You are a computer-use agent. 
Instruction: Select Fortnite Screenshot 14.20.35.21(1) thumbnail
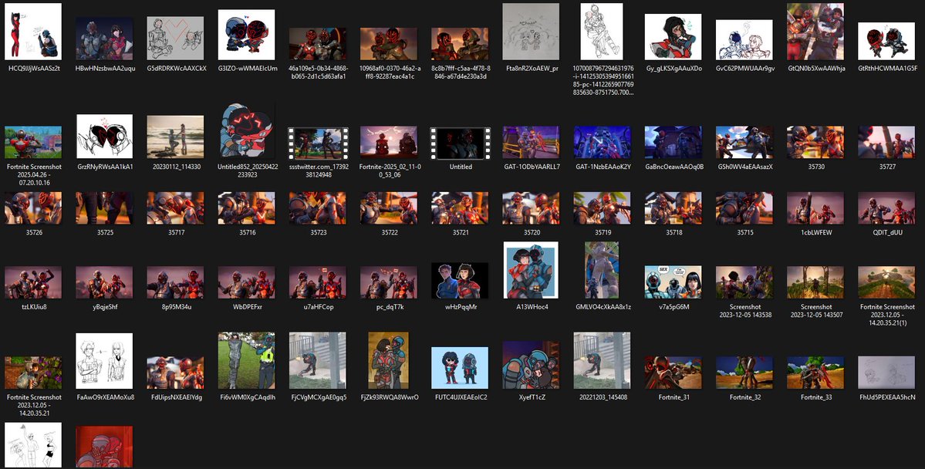coord(886,282)
